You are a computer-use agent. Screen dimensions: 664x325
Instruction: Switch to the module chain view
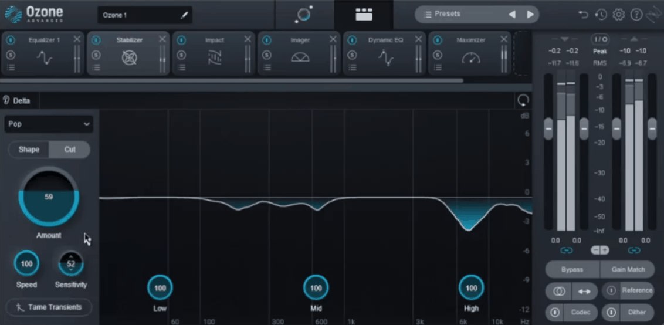click(364, 15)
